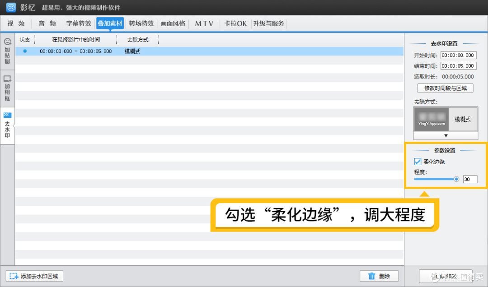This screenshot has width=488, height=287.
Task: Click the 添加去水印区域 button
Action: pyautogui.click(x=34, y=276)
